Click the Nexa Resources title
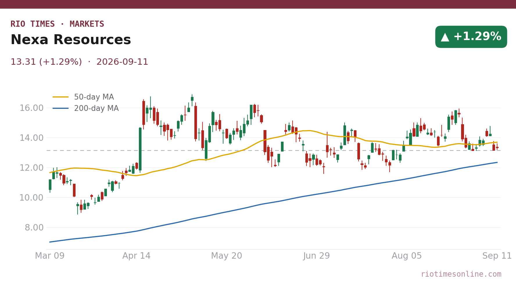 [71, 40]
